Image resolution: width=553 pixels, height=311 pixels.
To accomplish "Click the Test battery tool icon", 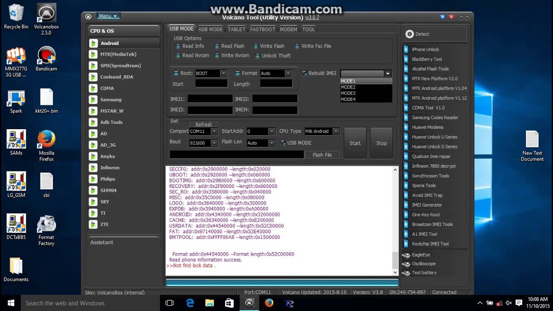I will pyautogui.click(x=406, y=273).
